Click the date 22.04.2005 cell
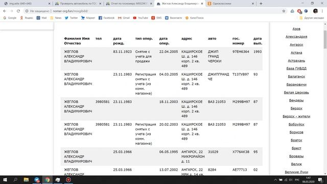Image resolution: width=327 pixels, height=184 pixels. pyautogui.click(x=169, y=52)
